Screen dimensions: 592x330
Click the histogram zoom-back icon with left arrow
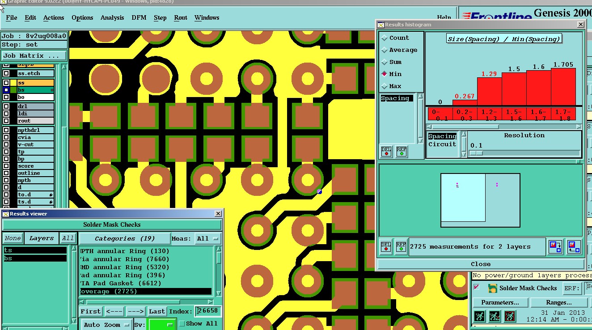coord(574,247)
